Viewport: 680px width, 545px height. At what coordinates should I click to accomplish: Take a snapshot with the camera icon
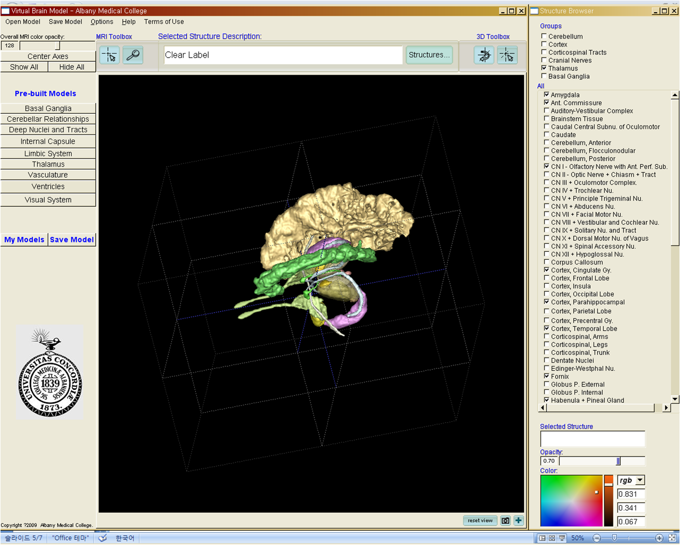[x=506, y=521]
